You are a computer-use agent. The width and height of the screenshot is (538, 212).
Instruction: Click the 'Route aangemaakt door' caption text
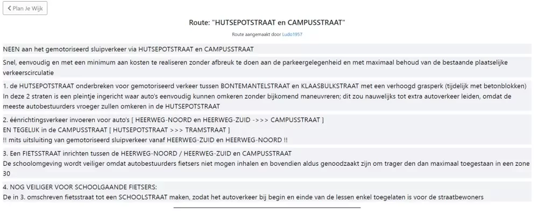[257, 34]
